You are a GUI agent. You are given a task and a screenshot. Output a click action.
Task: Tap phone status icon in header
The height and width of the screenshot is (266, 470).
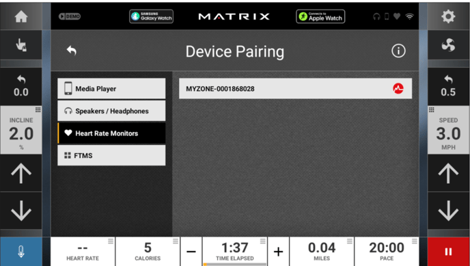(387, 16)
